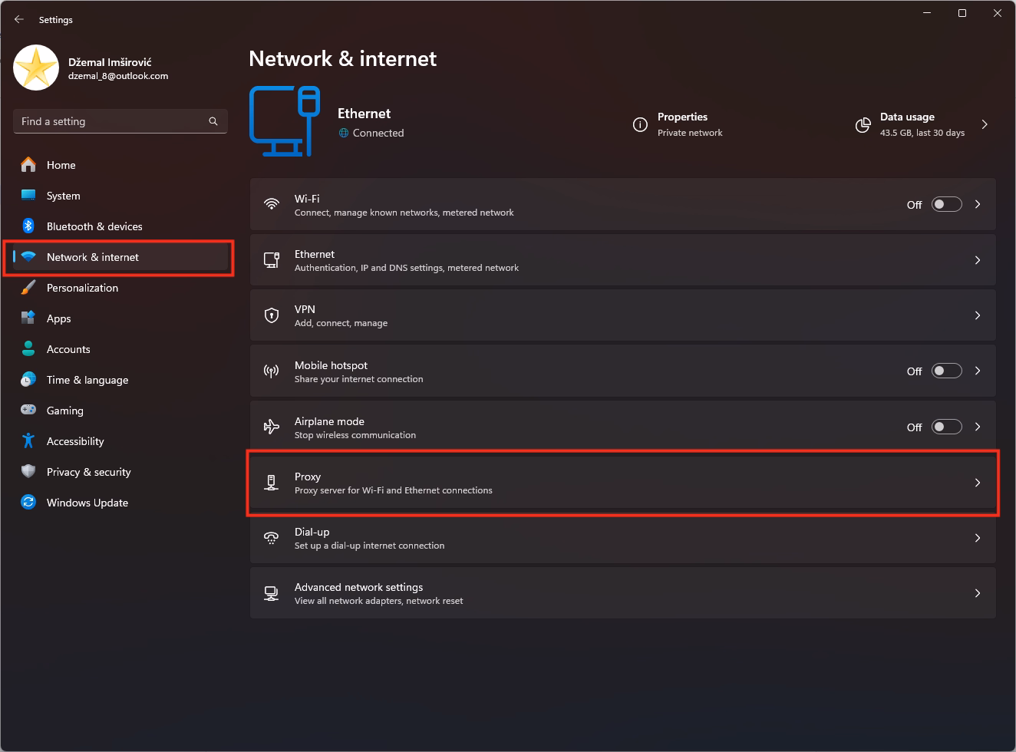Click the Properties info circle icon
The width and height of the screenshot is (1016, 752).
640,124
